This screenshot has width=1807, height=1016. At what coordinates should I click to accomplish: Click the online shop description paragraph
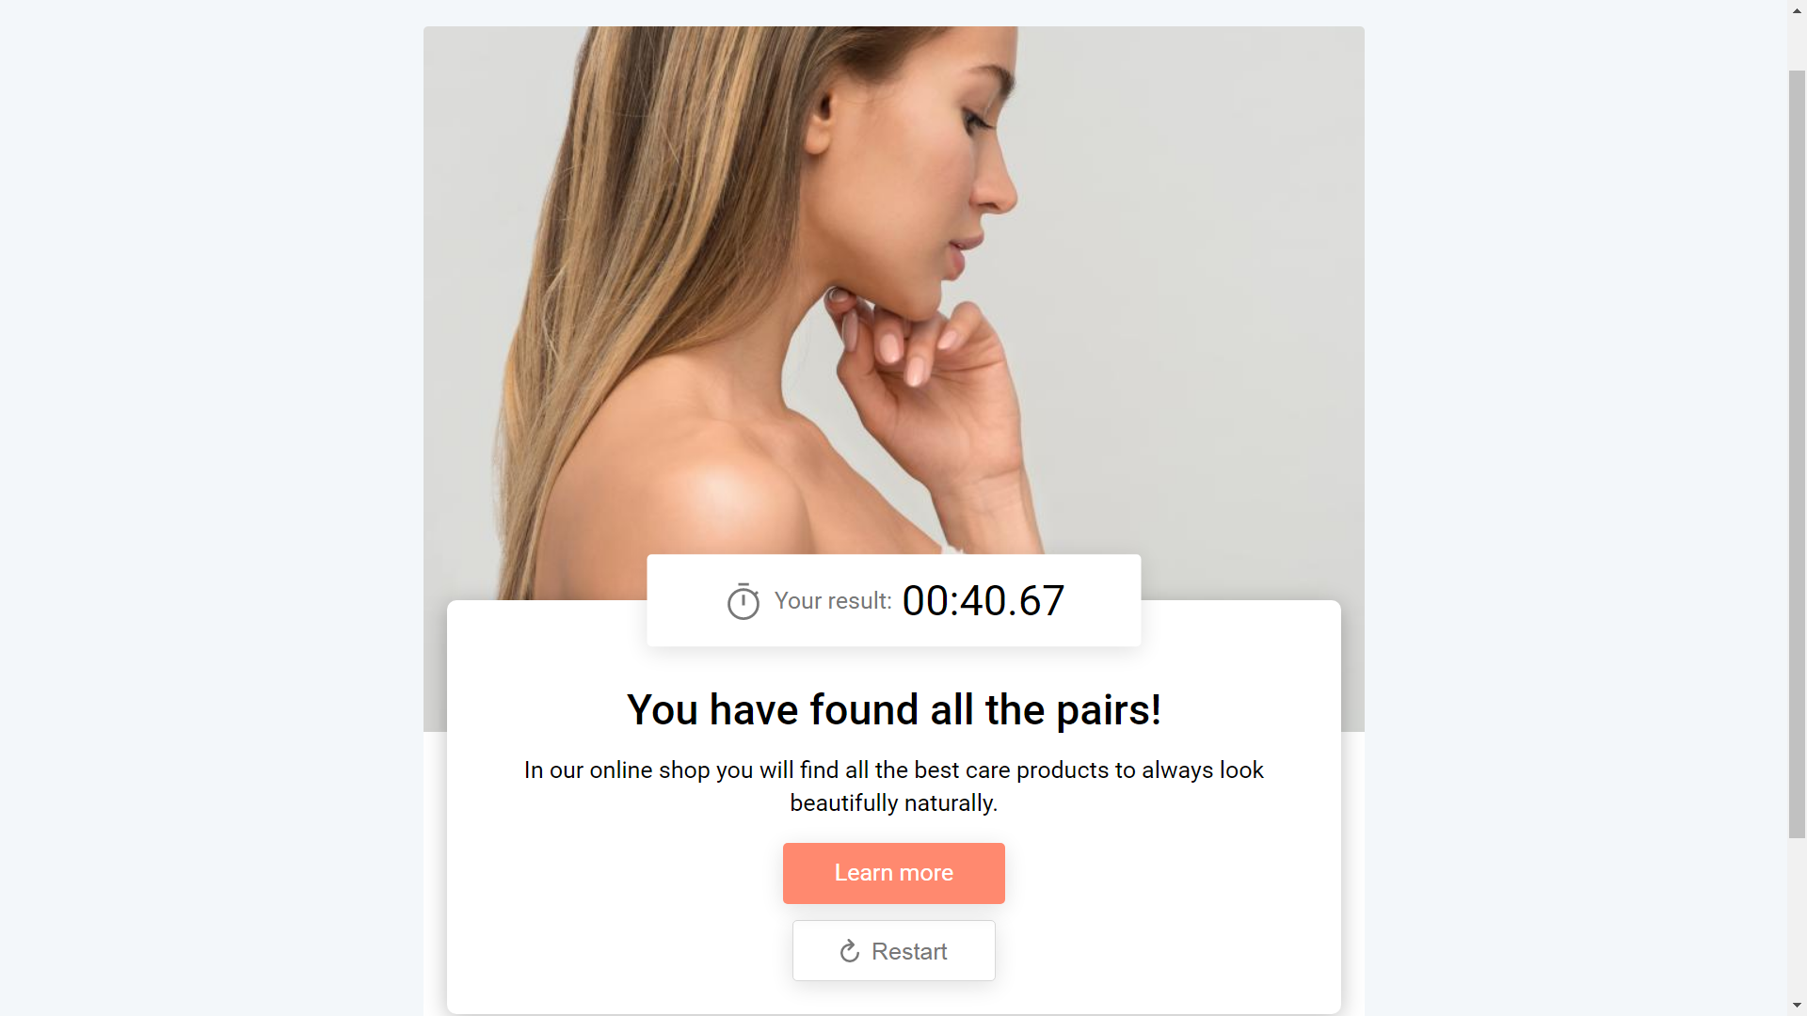(893, 786)
